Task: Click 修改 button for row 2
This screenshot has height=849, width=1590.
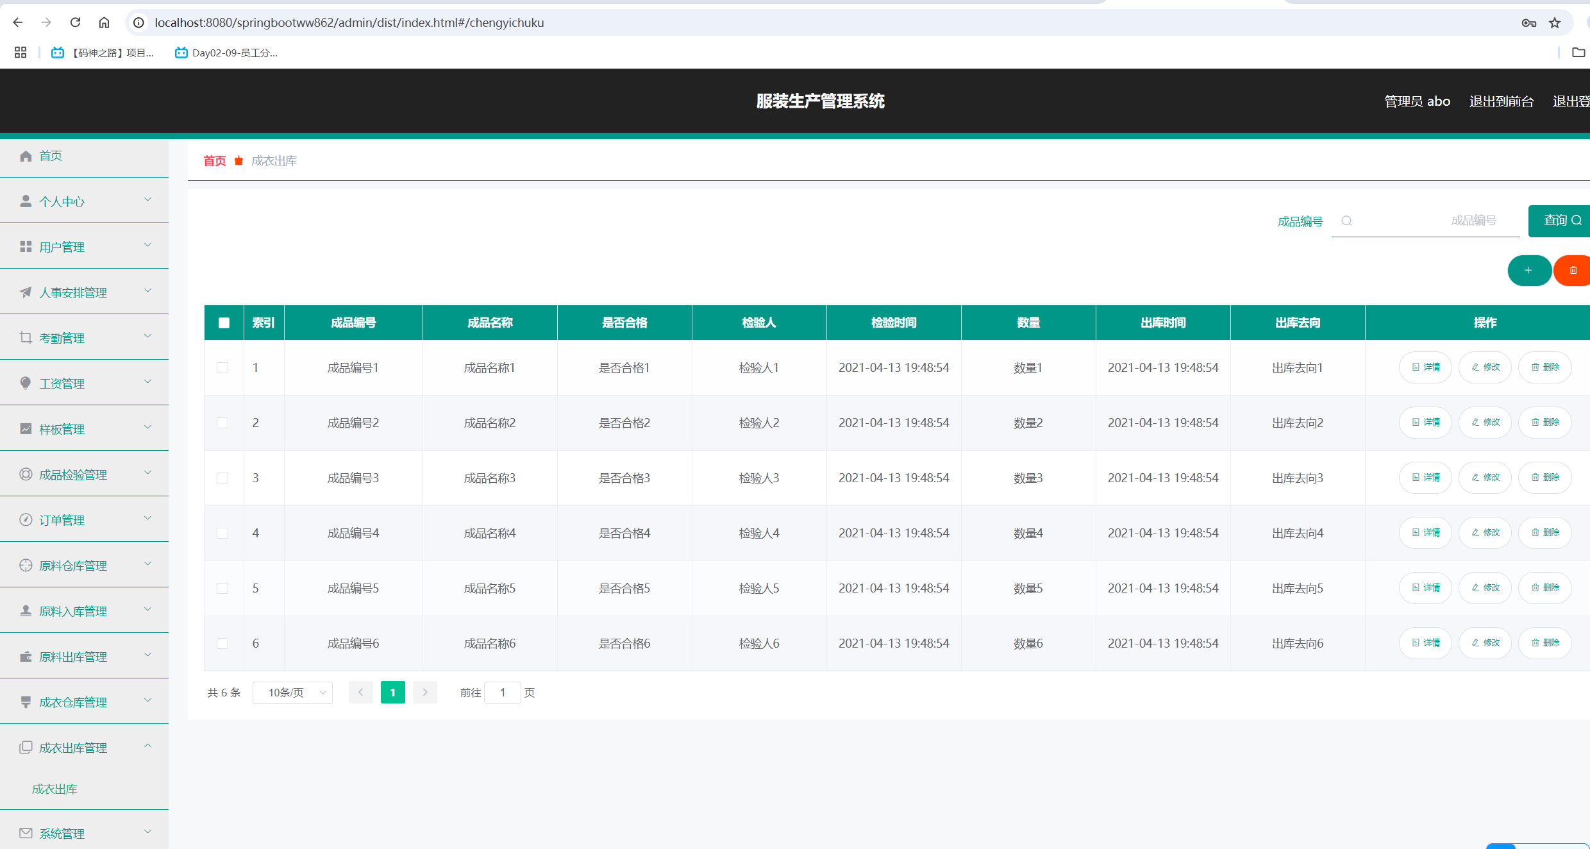Action: coord(1485,423)
